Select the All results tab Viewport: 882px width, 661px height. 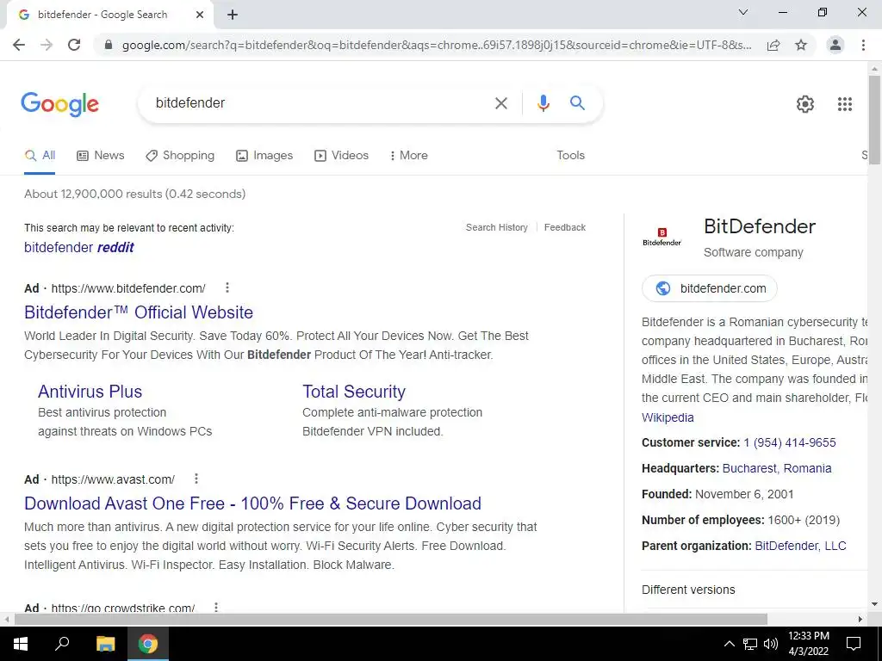click(40, 156)
